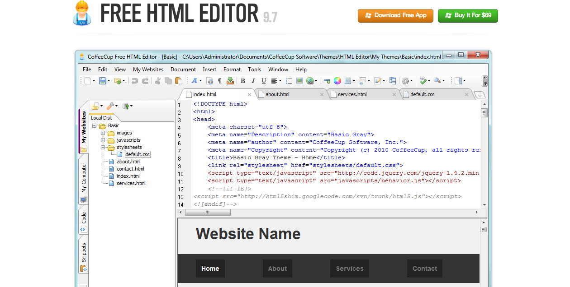Select contact.html in the file tree
The height and width of the screenshot is (287, 570).
coord(130,169)
